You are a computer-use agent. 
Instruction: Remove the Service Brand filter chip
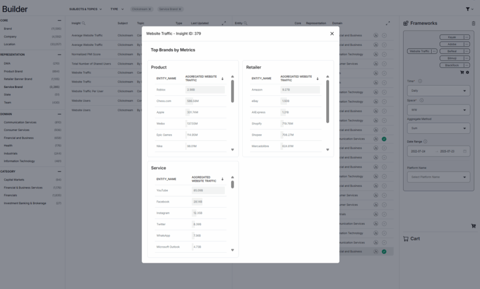pos(180,9)
